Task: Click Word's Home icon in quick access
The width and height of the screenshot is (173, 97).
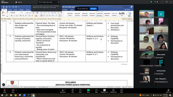Action: click(x=4, y=7)
